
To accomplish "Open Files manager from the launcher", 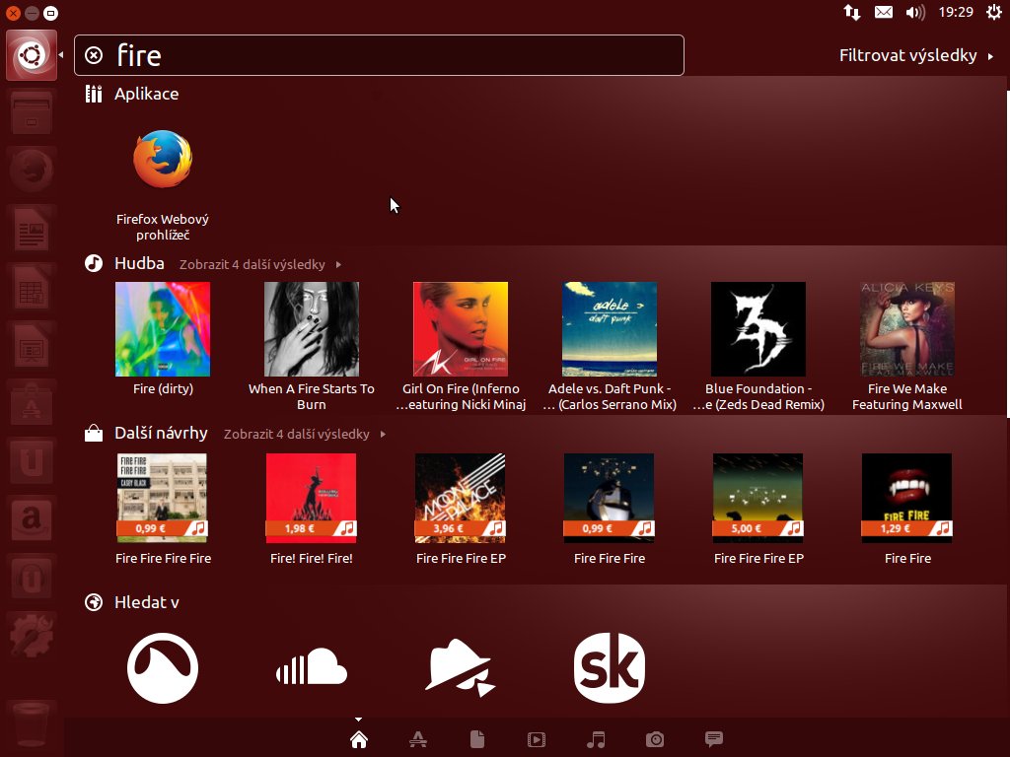I will click(32, 112).
